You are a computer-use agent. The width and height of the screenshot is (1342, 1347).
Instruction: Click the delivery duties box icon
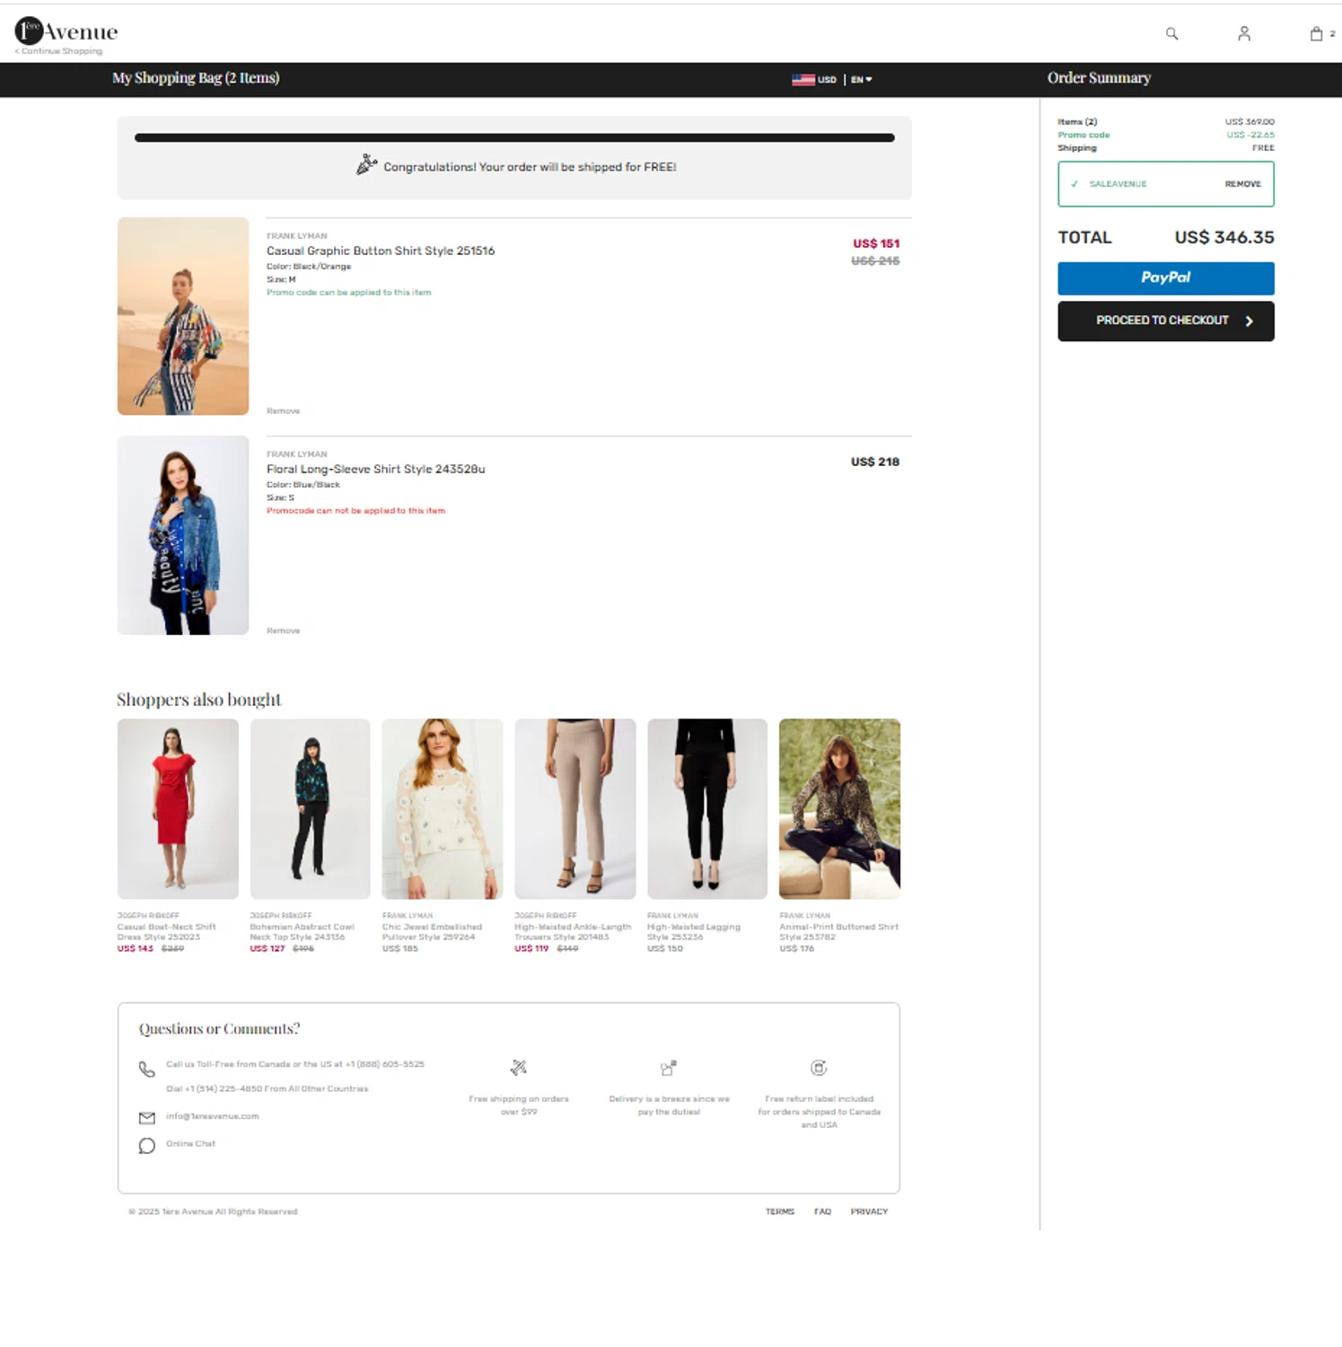coord(668,1067)
